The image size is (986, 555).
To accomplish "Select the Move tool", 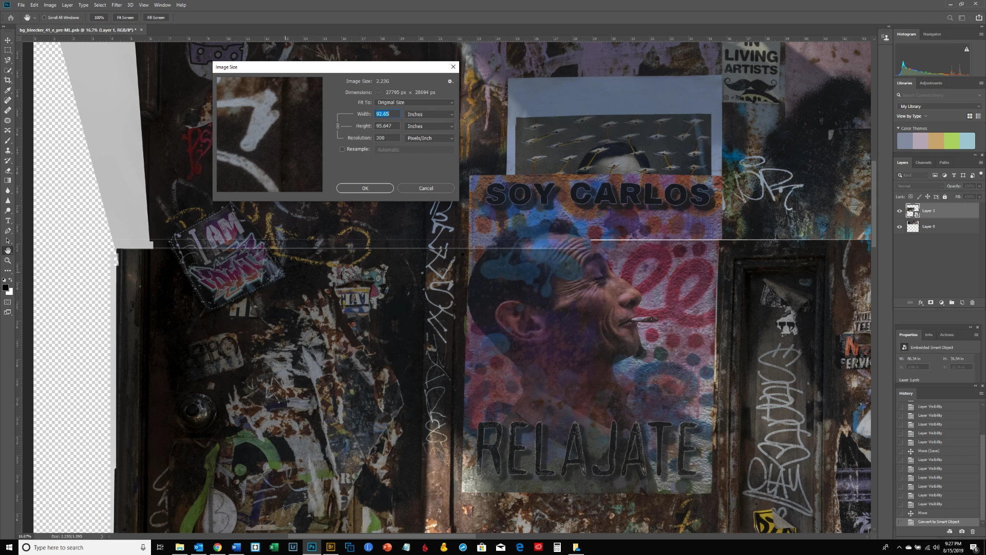I will [8, 40].
